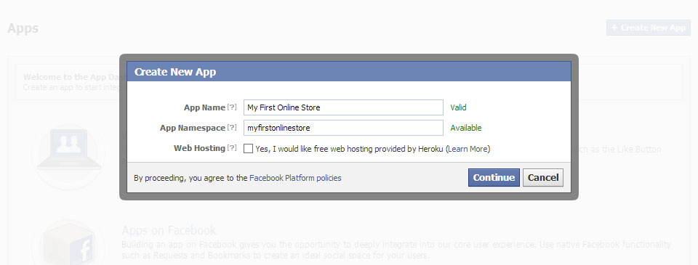Viewport: 698px width, 265px height.
Task: Click the Apps page heading
Action: (x=23, y=28)
